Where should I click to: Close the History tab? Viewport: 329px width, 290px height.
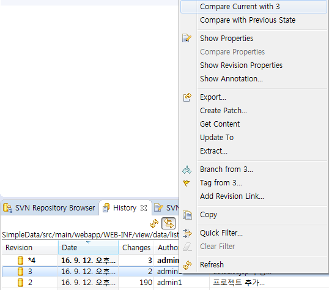pyautogui.click(x=144, y=208)
